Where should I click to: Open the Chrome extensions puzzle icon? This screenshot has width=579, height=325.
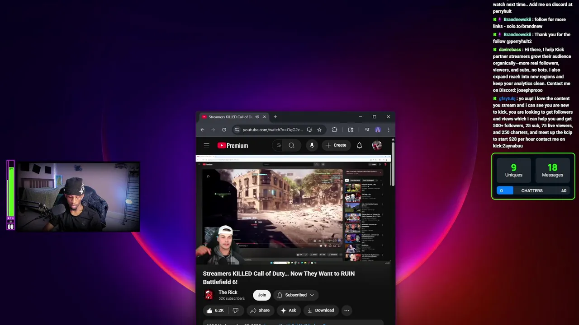(335, 130)
